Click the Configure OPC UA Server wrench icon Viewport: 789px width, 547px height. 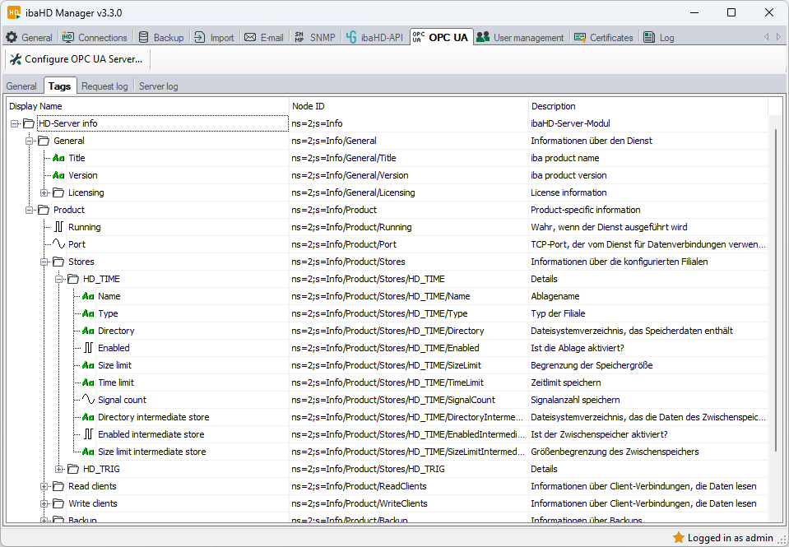click(x=15, y=59)
